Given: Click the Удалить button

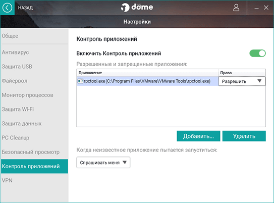Looking at the screenshot, I should pyautogui.click(x=244, y=136).
